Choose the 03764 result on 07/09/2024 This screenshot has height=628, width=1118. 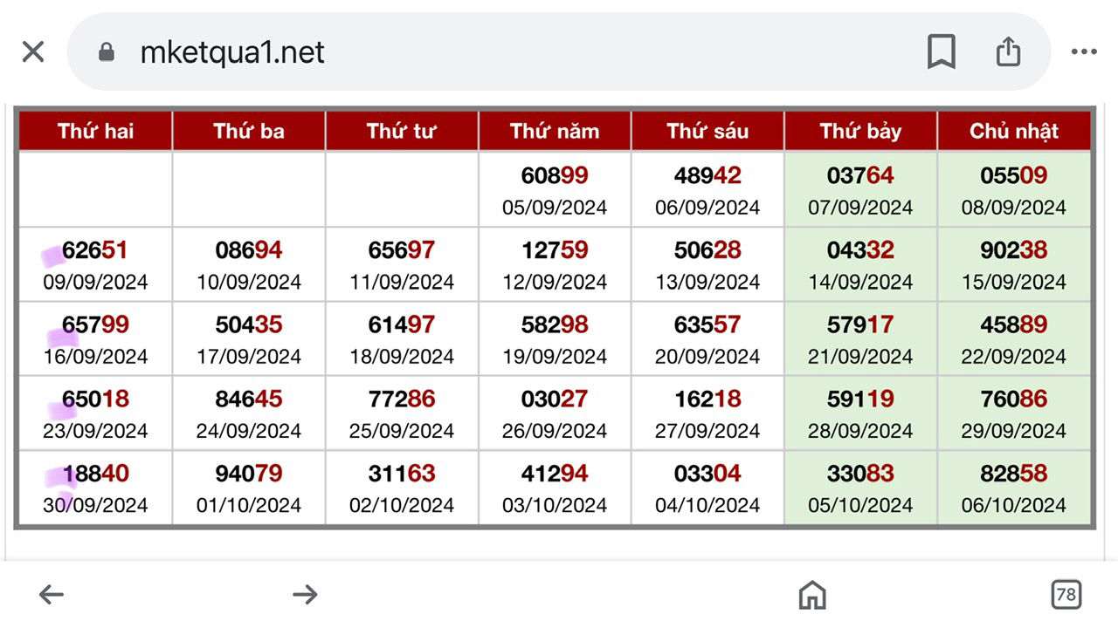[860, 189]
